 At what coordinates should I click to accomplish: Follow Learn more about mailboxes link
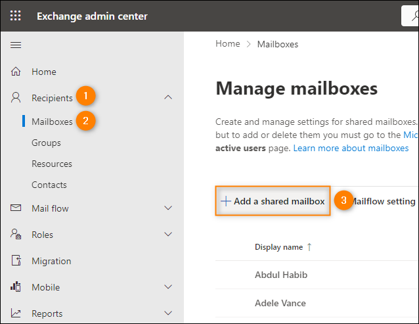coord(351,148)
